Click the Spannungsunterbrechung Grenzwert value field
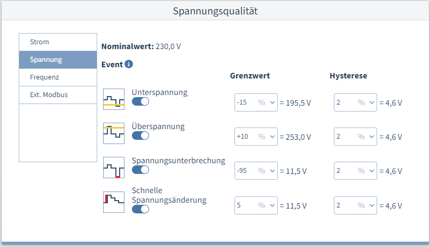Image resolution: width=430 pixels, height=247 pixels. pyautogui.click(x=245, y=171)
